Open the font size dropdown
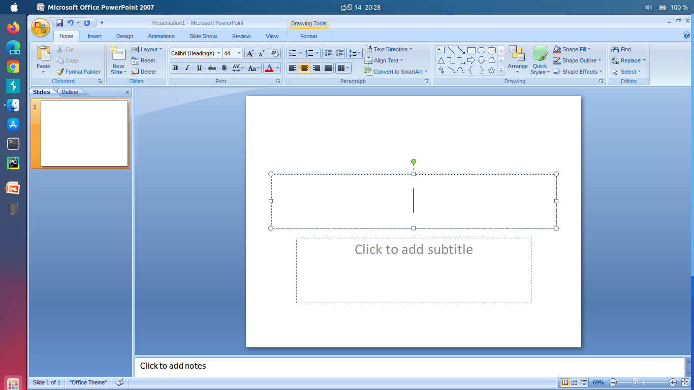 pos(239,53)
